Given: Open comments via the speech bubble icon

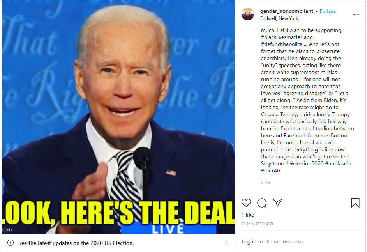Looking at the screenshot, I should 262,203.
